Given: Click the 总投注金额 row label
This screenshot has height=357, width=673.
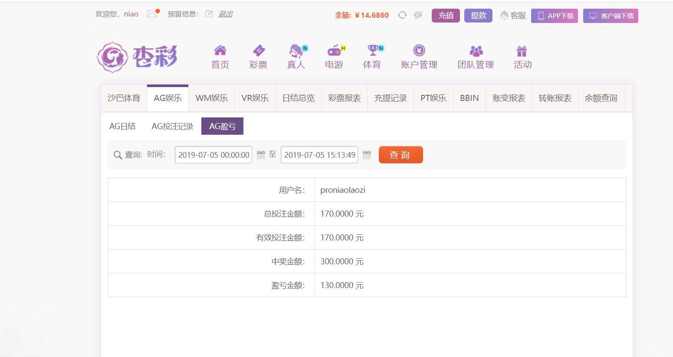Looking at the screenshot, I should 284,214.
